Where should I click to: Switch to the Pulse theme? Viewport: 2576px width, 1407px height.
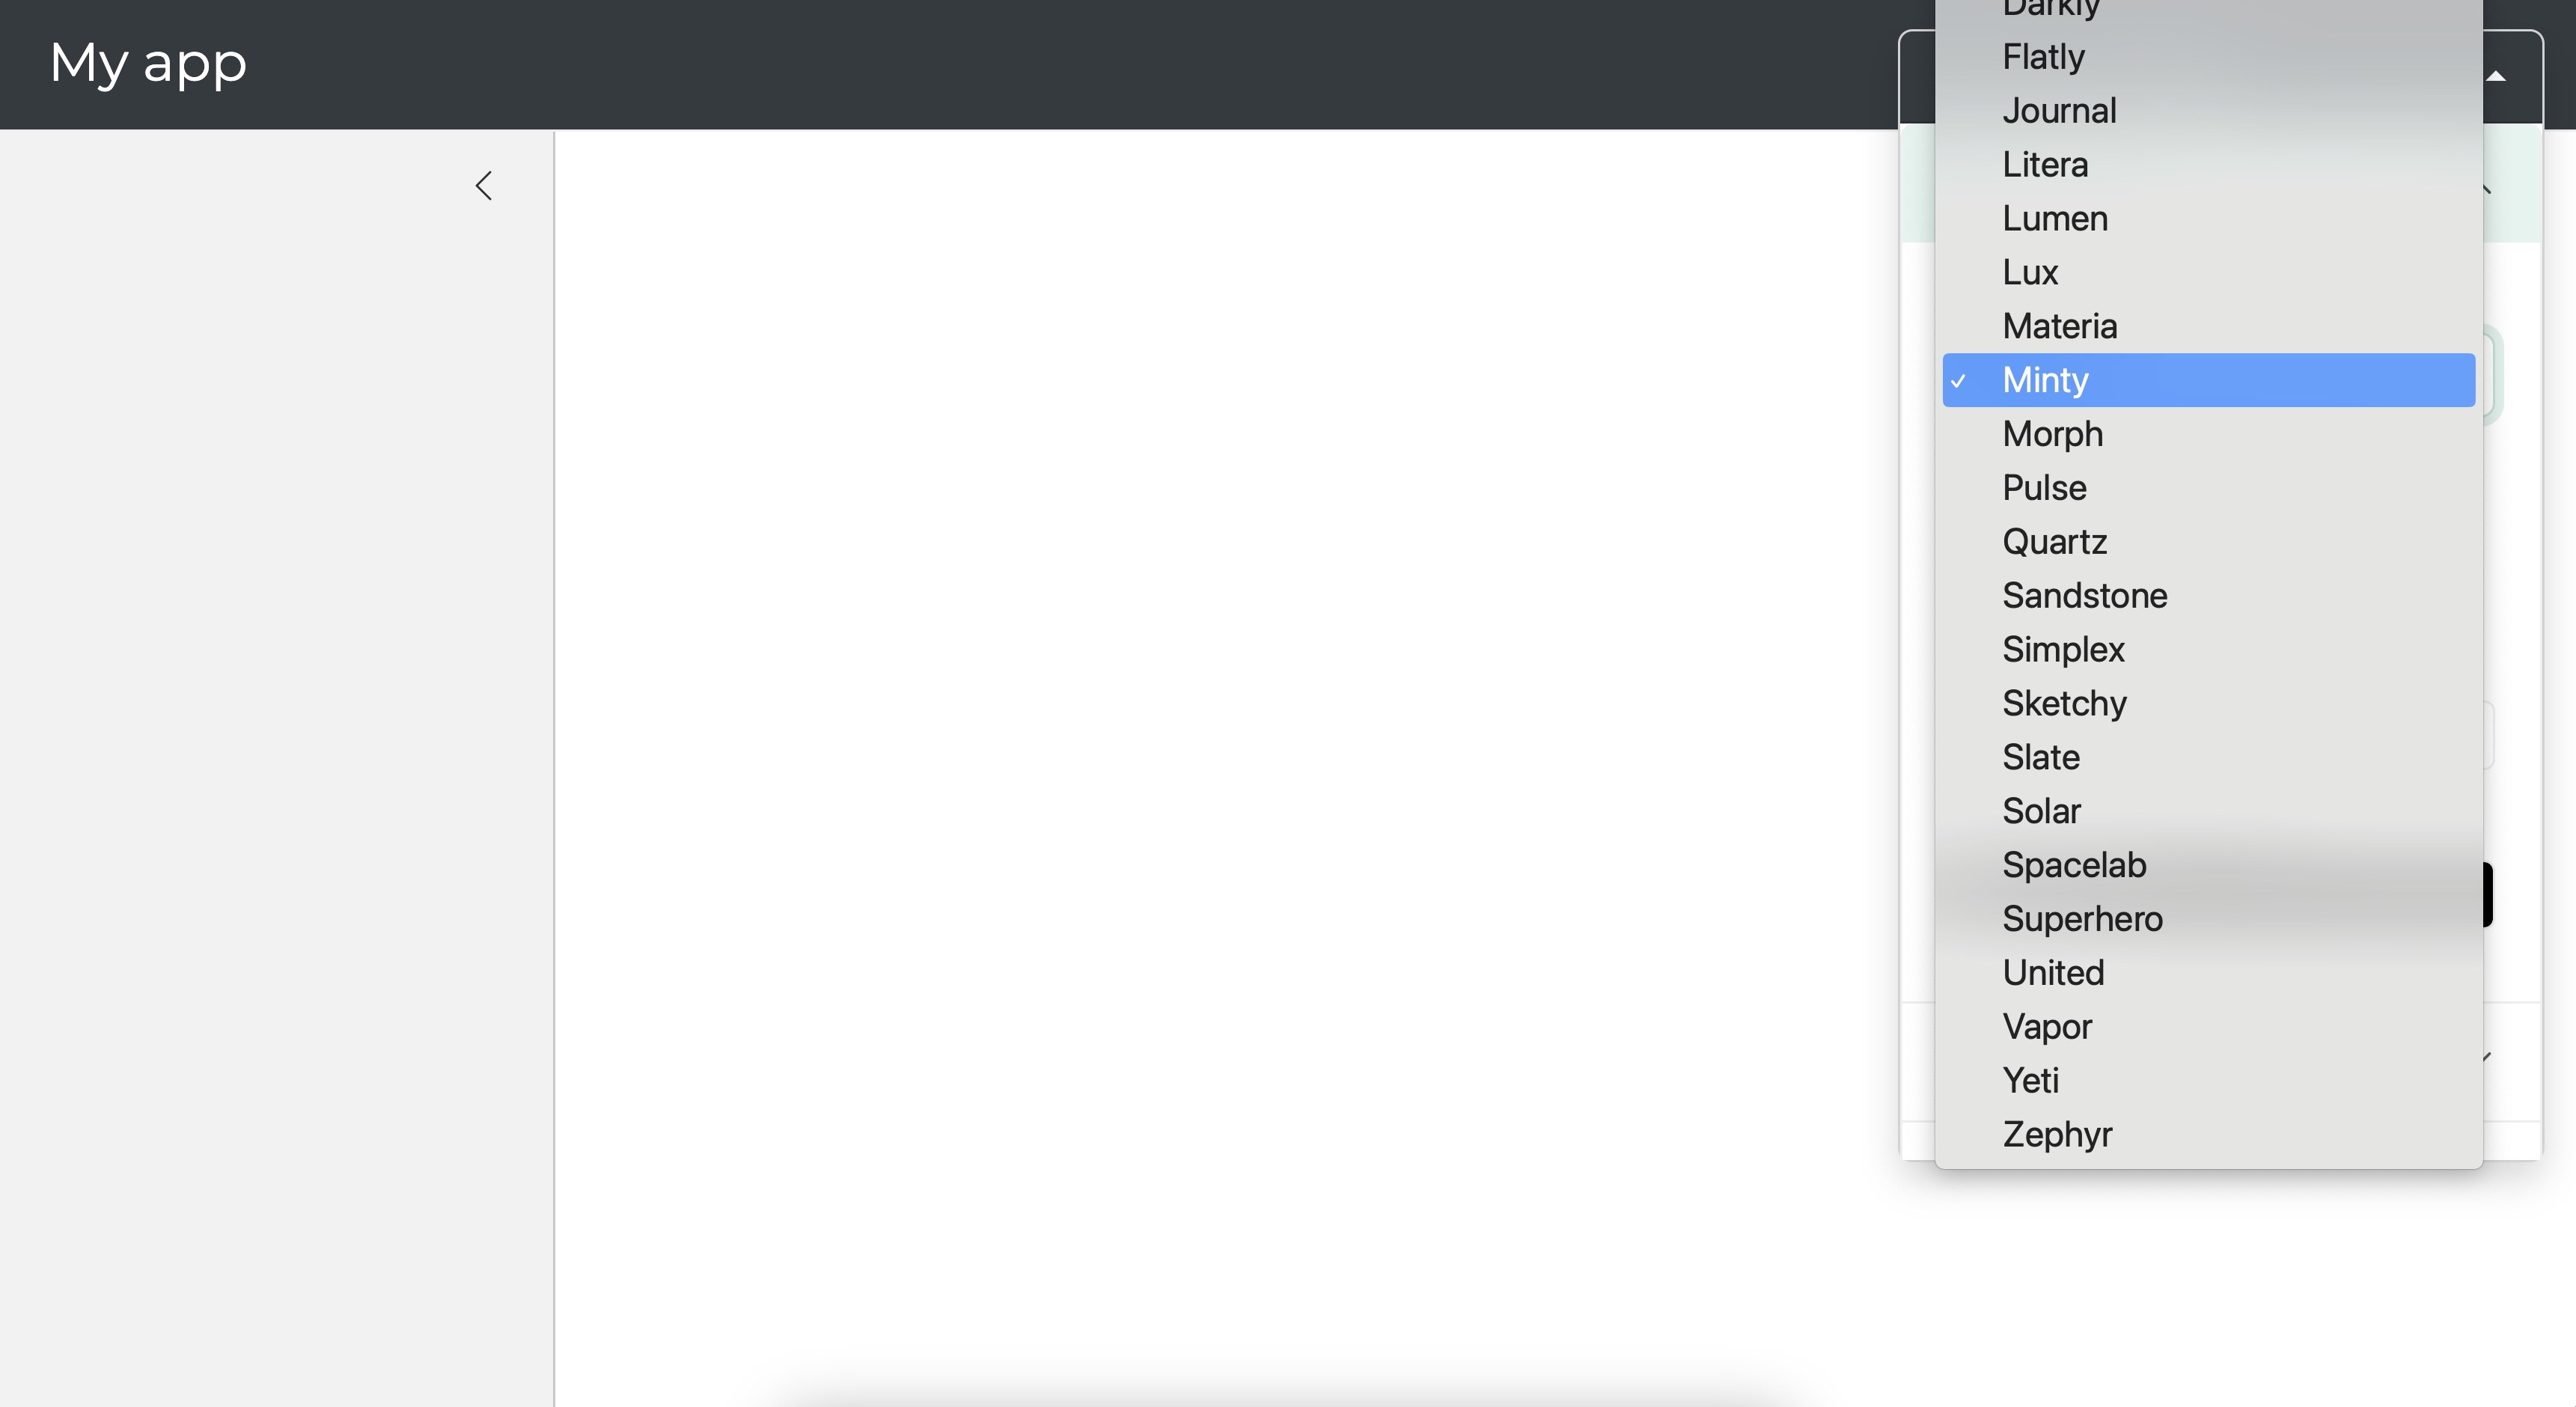click(x=2208, y=488)
